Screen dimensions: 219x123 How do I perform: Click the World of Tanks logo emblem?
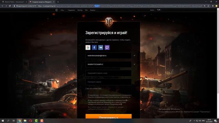[x=108, y=22]
